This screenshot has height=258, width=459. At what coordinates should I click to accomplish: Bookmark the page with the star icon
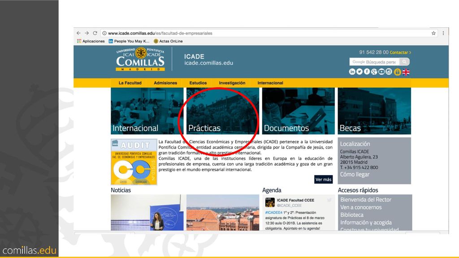point(433,33)
